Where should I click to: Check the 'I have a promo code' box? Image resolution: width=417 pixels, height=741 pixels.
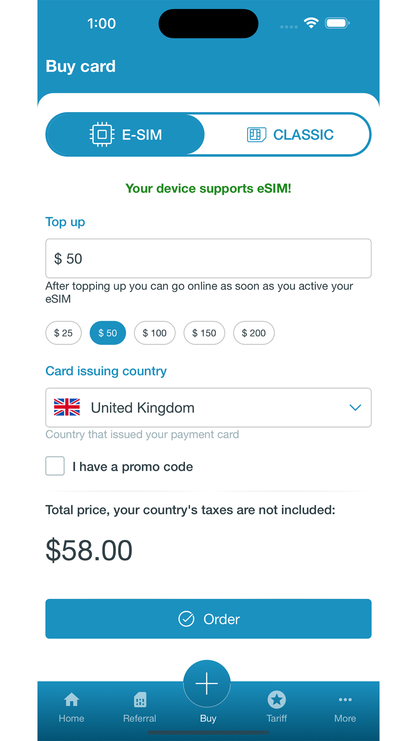pos(55,466)
